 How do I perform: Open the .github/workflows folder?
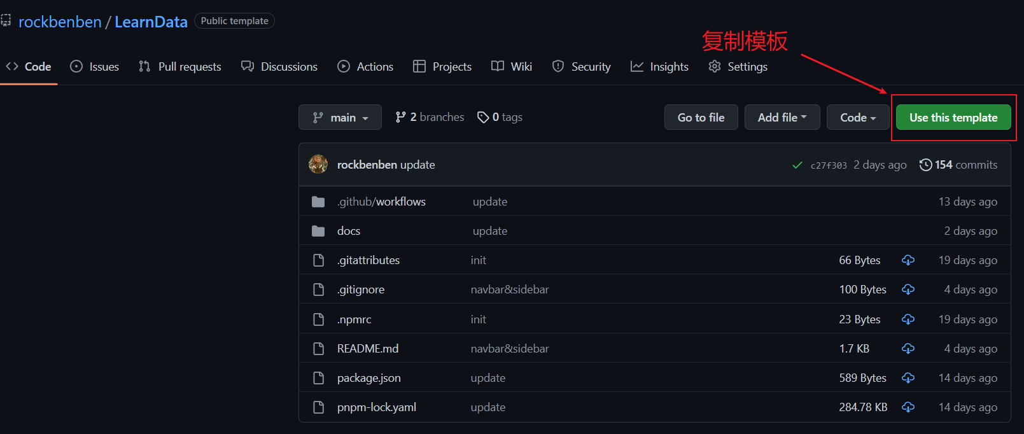tap(381, 201)
